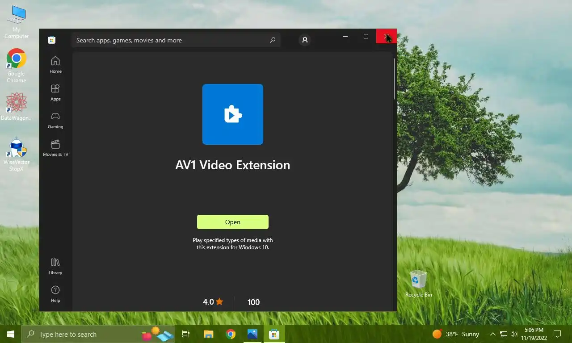
Task: Open the My Computer desktop icon
Action: click(17, 22)
